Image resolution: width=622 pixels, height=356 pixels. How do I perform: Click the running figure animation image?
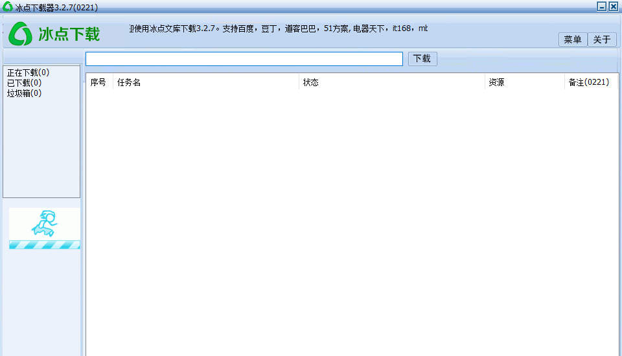[45, 223]
